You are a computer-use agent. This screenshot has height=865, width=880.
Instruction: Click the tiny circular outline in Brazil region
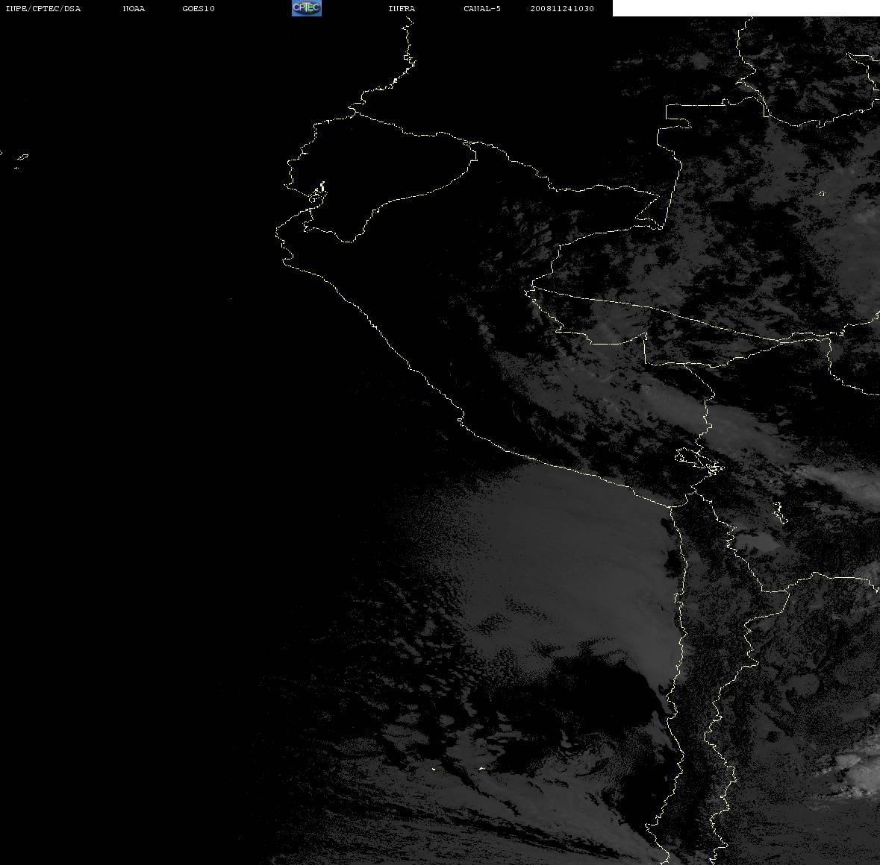822,194
